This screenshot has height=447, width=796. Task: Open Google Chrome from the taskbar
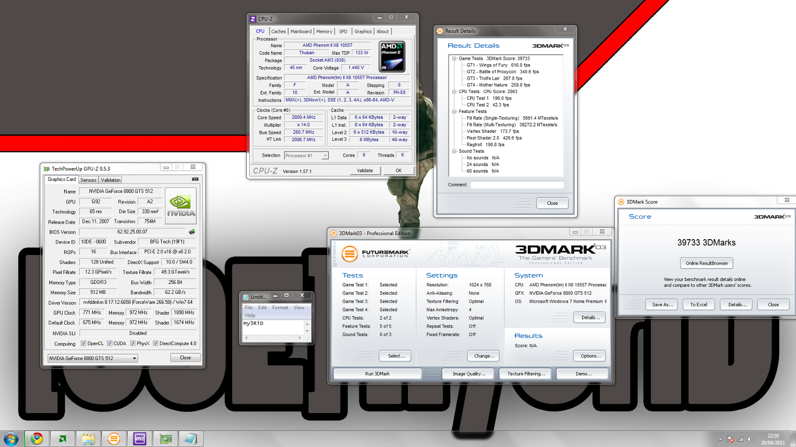point(37,439)
